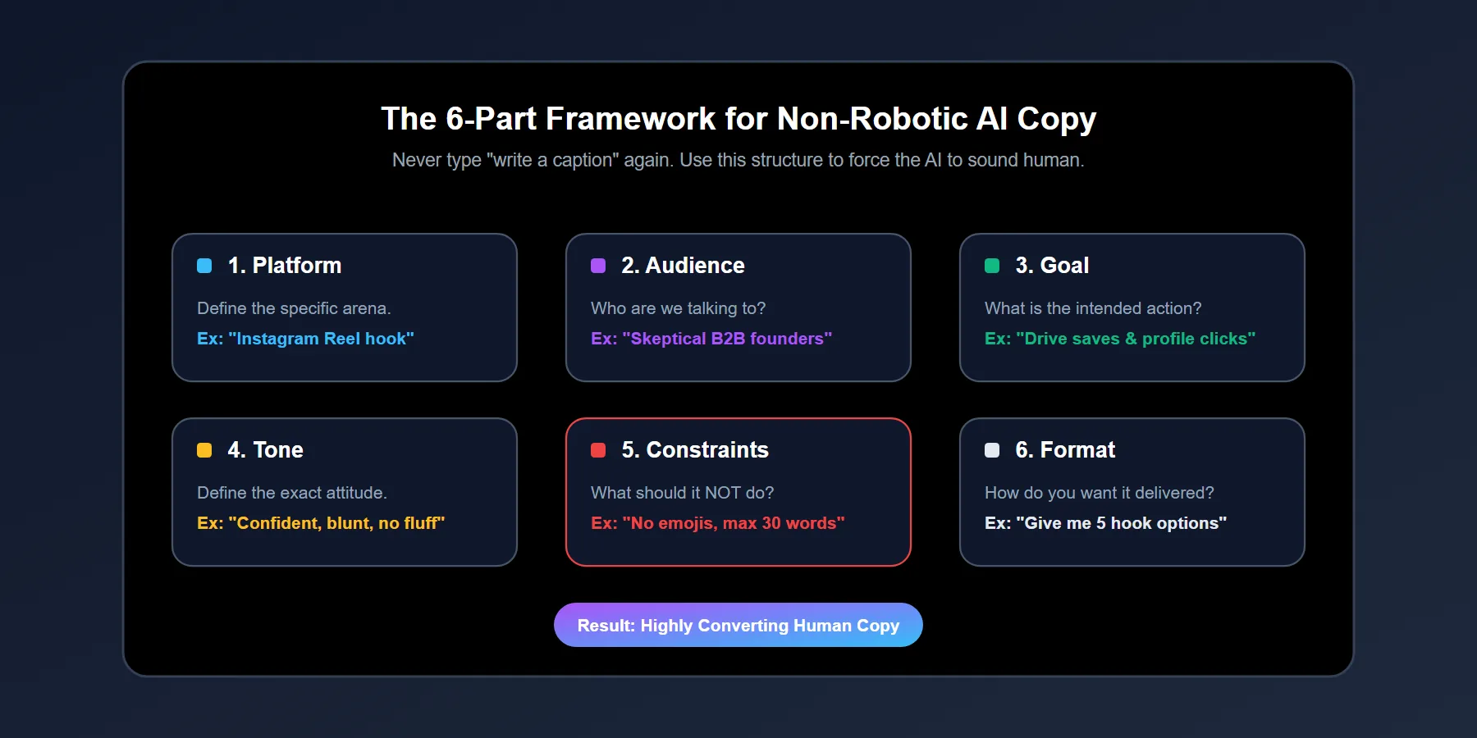Viewport: 1477px width, 738px height.
Task: Click the Instagram Reel hook example link
Action: pos(305,339)
